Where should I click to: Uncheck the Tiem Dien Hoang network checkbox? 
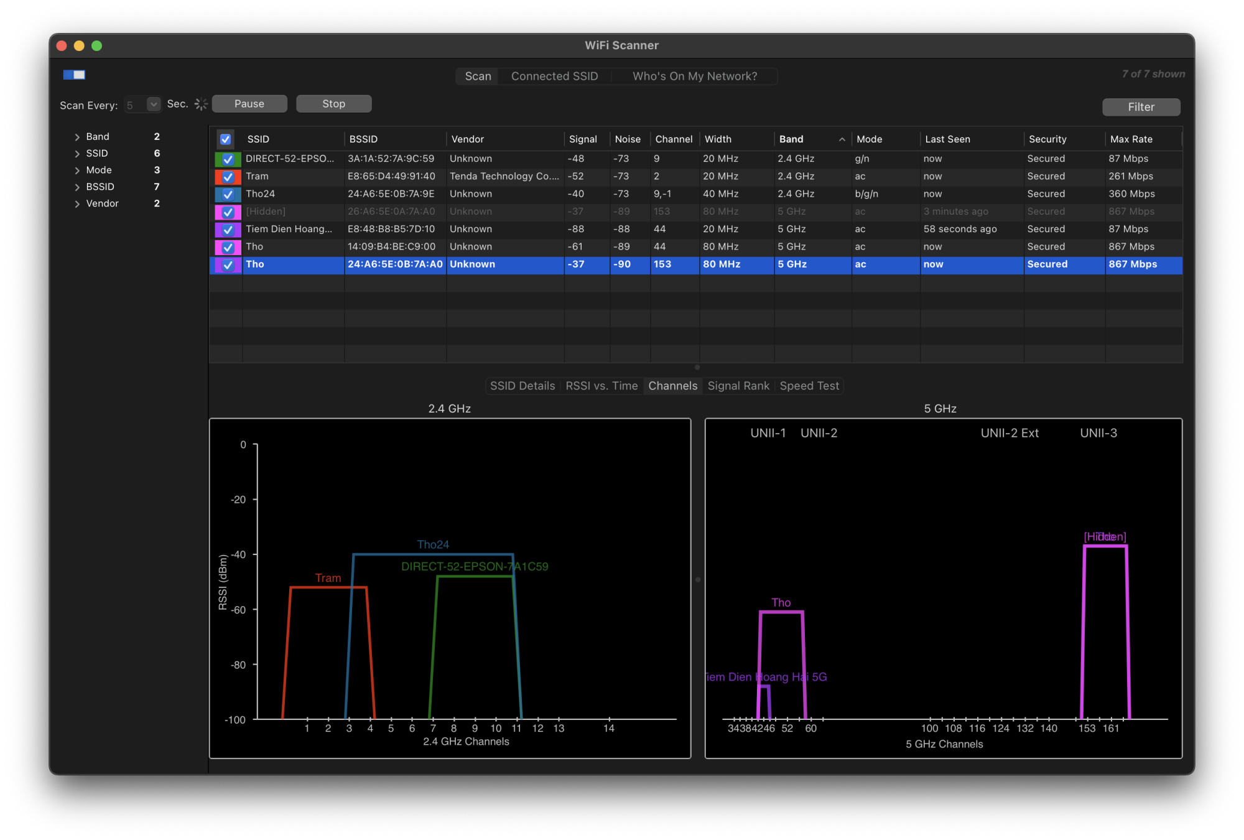tap(228, 230)
